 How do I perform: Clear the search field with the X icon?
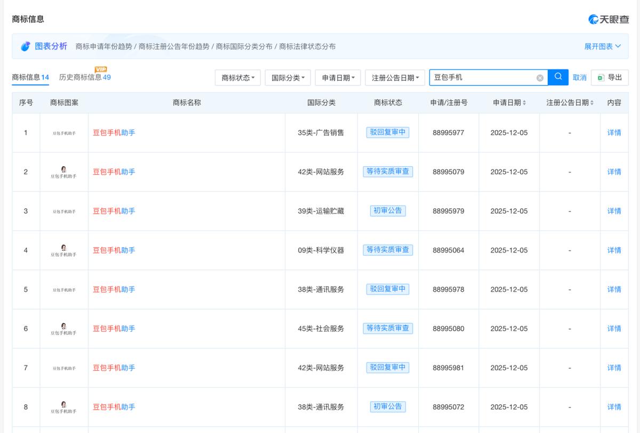tap(540, 78)
